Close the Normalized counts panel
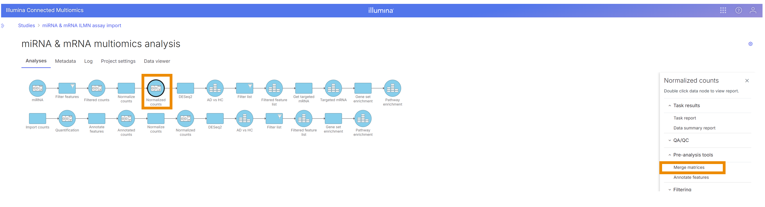 pyautogui.click(x=747, y=81)
